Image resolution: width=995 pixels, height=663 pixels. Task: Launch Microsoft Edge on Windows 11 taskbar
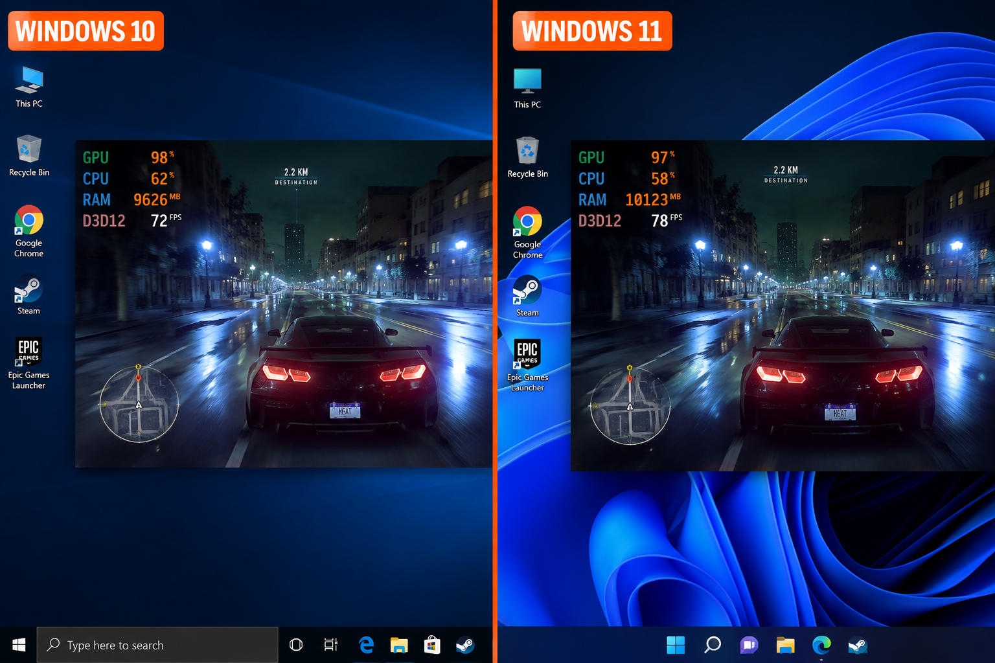tap(821, 645)
